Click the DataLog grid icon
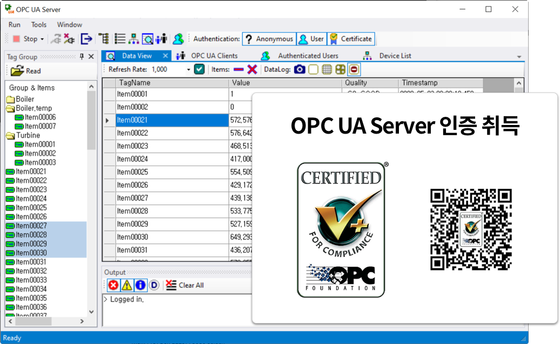Image resolution: width=560 pixels, height=344 pixels. coord(327,69)
